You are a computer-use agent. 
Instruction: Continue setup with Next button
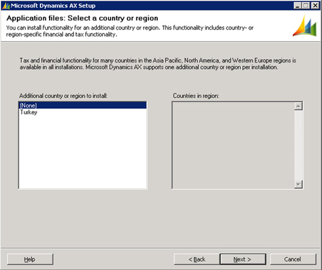(x=243, y=259)
